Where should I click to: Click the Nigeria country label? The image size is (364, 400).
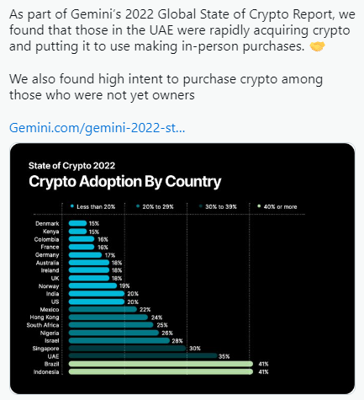pos(50,333)
